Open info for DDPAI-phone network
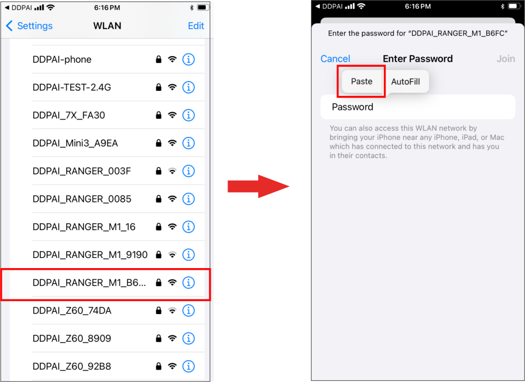Image resolution: width=525 pixels, height=382 pixels. [x=188, y=59]
